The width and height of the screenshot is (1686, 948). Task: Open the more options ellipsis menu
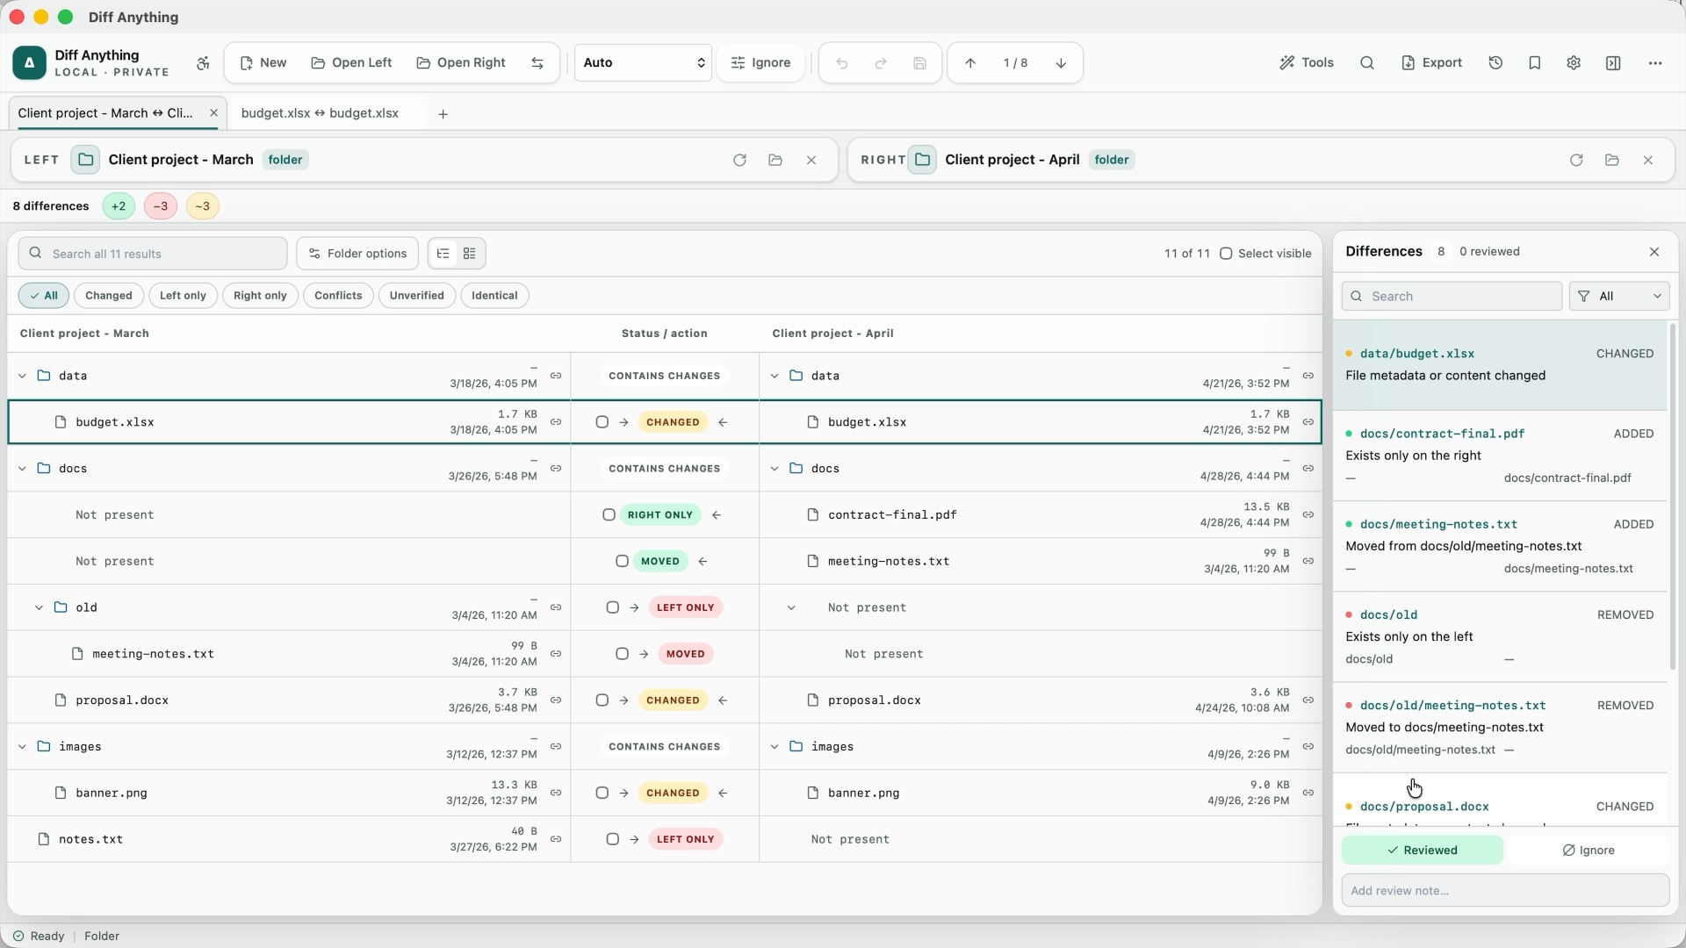pos(1655,63)
